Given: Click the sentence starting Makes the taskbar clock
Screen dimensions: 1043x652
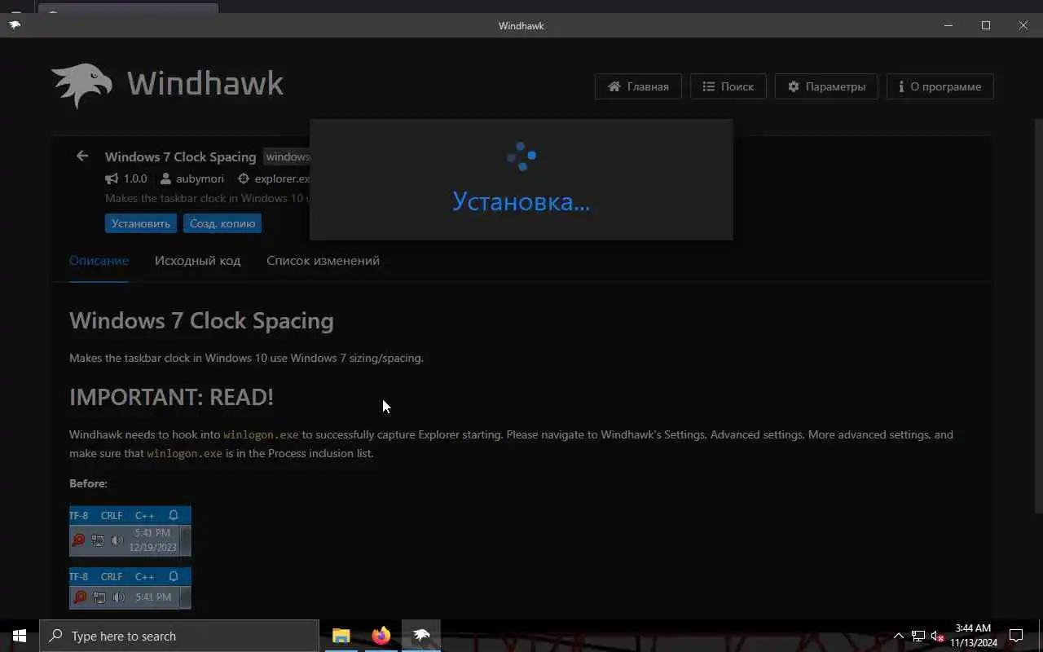Looking at the screenshot, I should tap(246, 358).
